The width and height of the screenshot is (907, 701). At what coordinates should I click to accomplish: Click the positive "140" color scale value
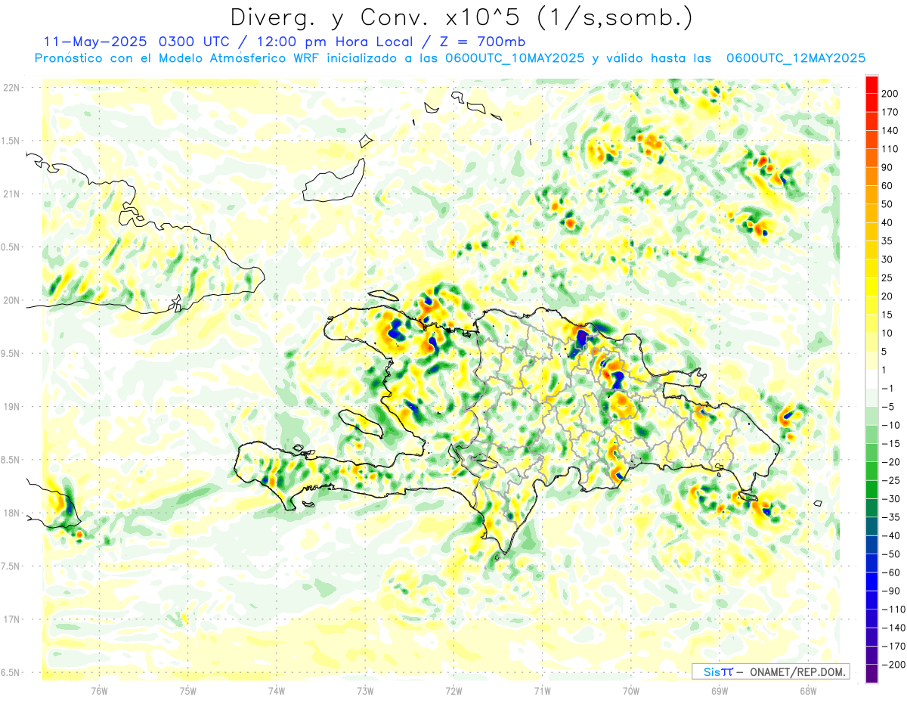coord(891,131)
